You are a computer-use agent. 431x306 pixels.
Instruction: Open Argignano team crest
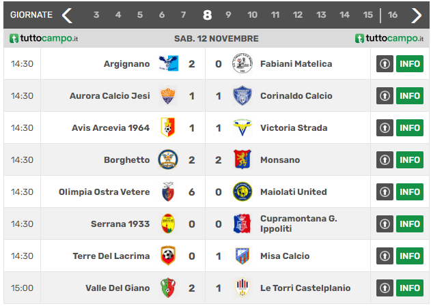tap(168, 63)
